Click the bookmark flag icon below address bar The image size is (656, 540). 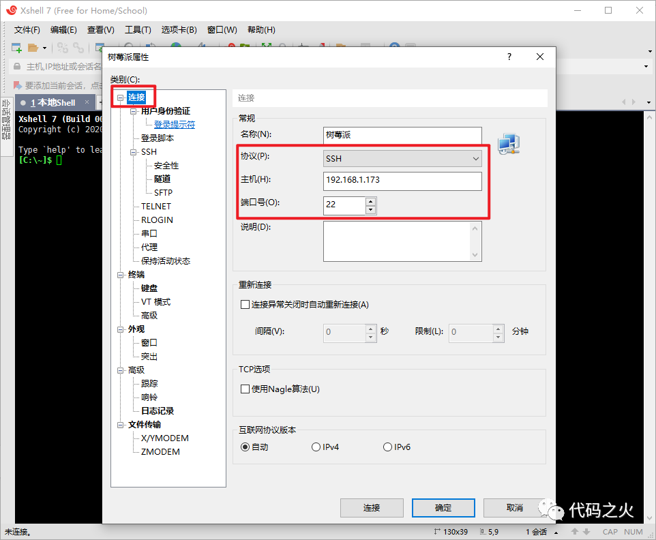pos(18,85)
